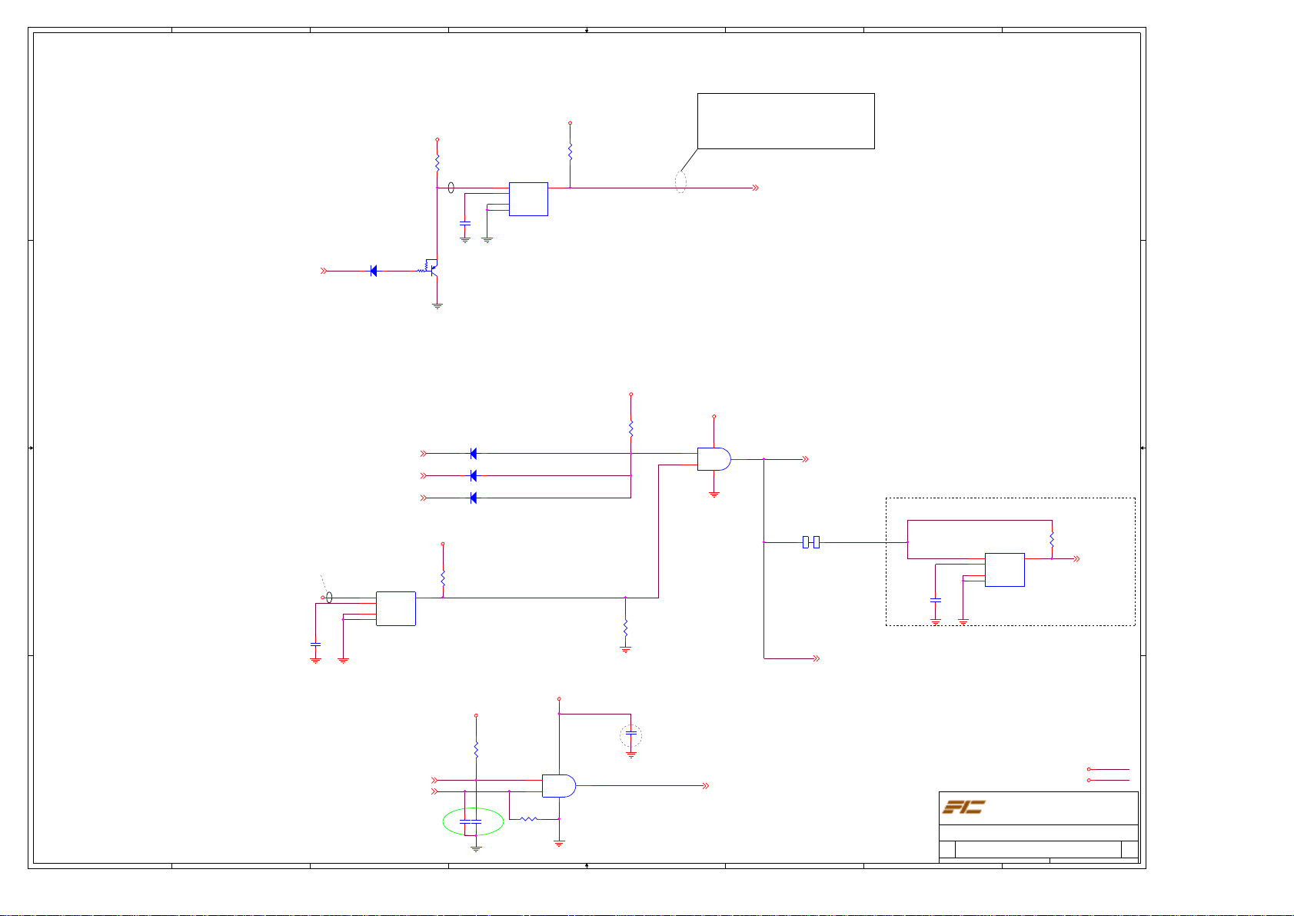Select the pull-up resistor above the transistor collector

click(x=437, y=164)
